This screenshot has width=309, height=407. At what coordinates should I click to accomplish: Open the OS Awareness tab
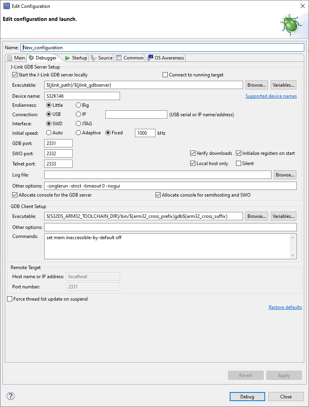[x=166, y=58]
